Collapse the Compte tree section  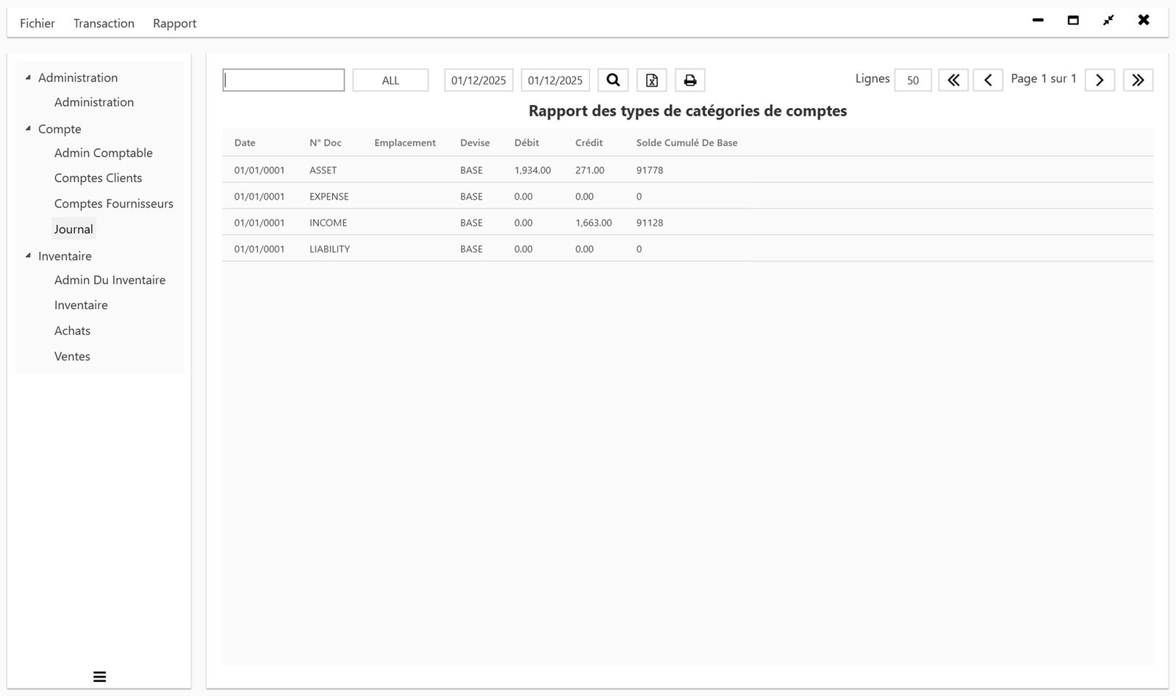(x=28, y=128)
